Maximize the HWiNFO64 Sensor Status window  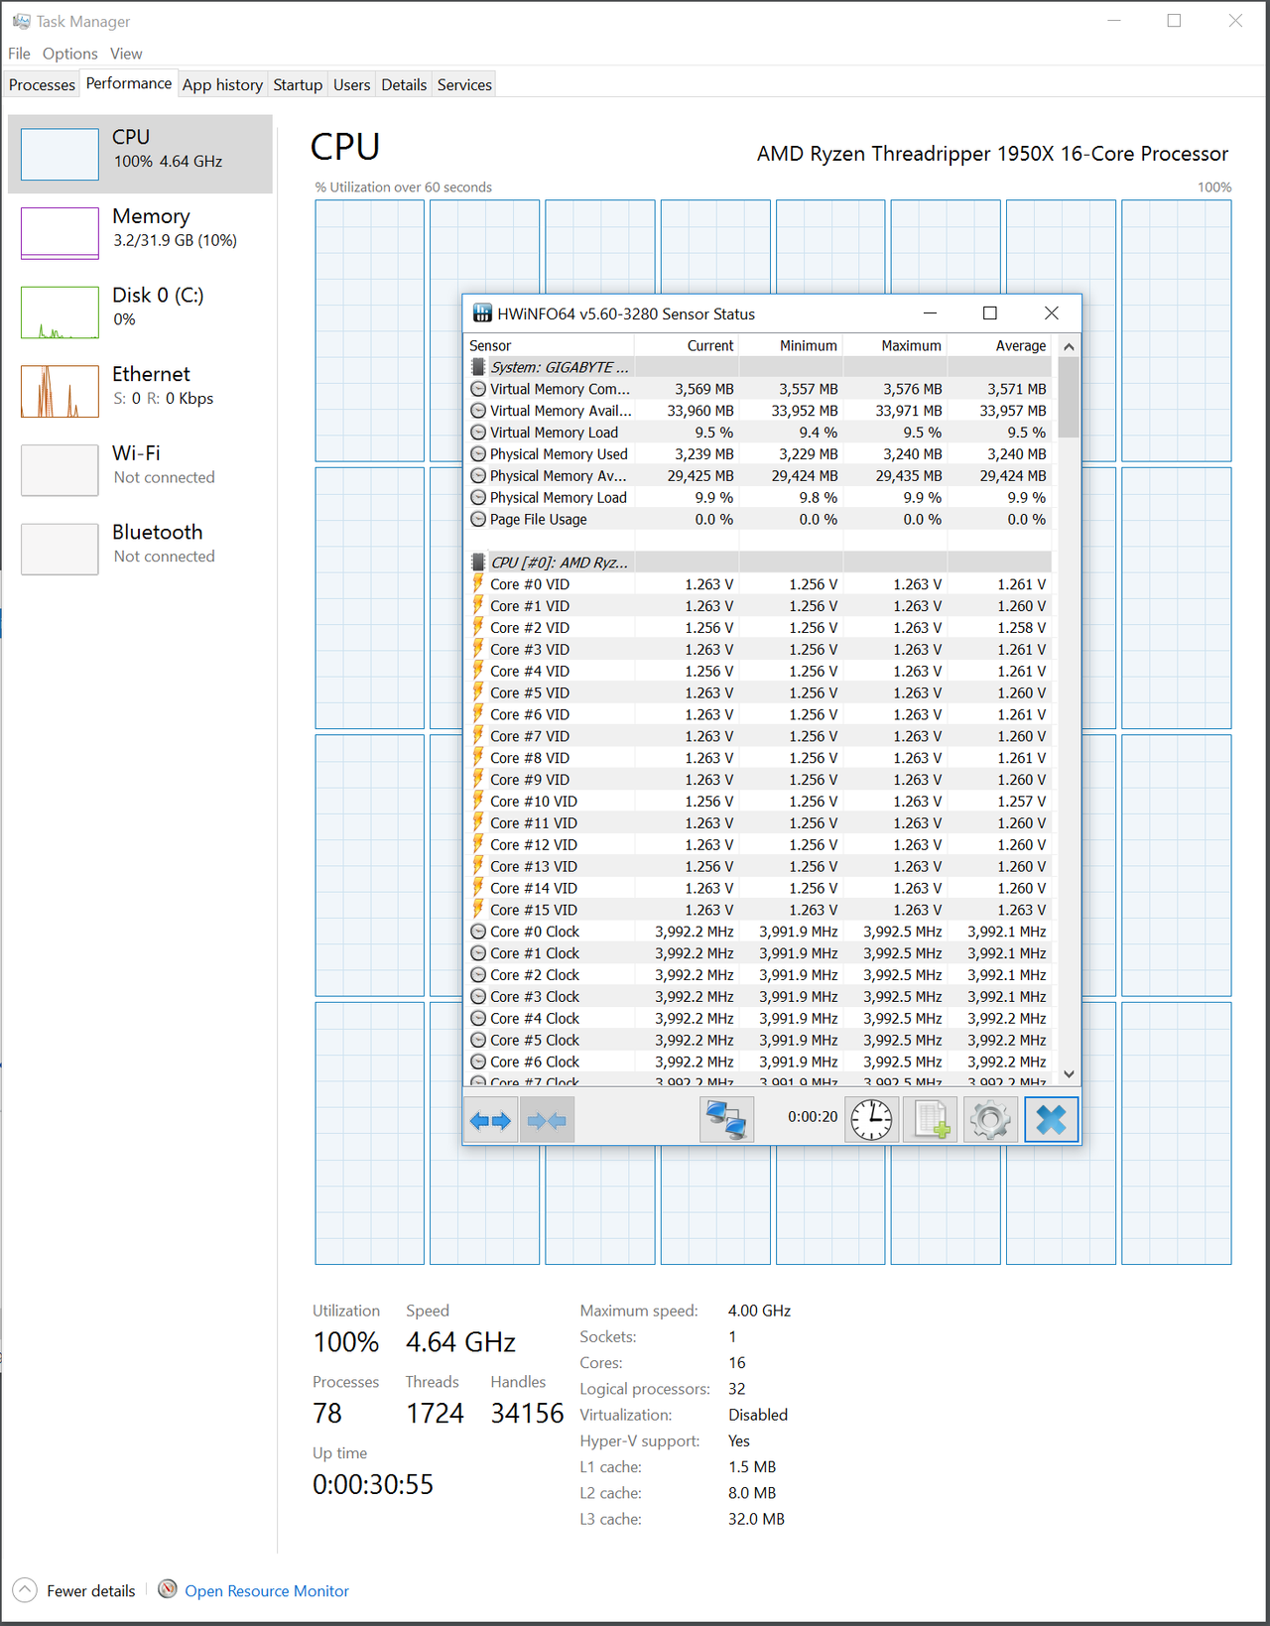[x=989, y=313]
